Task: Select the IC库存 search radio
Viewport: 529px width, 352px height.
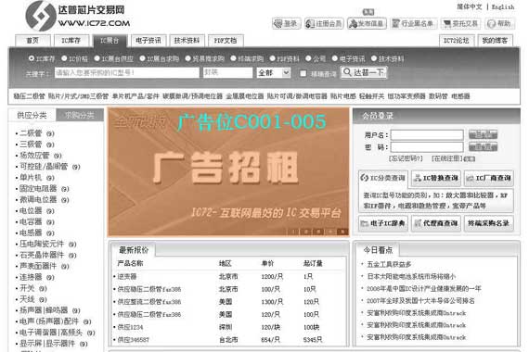Action: [32, 58]
